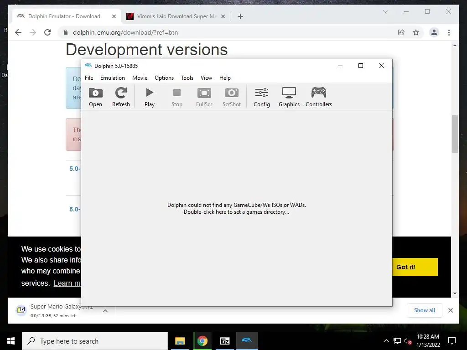The width and height of the screenshot is (467, 350).
Task: Open the Learn more cookie link
Action: click(x=67, y=283)
